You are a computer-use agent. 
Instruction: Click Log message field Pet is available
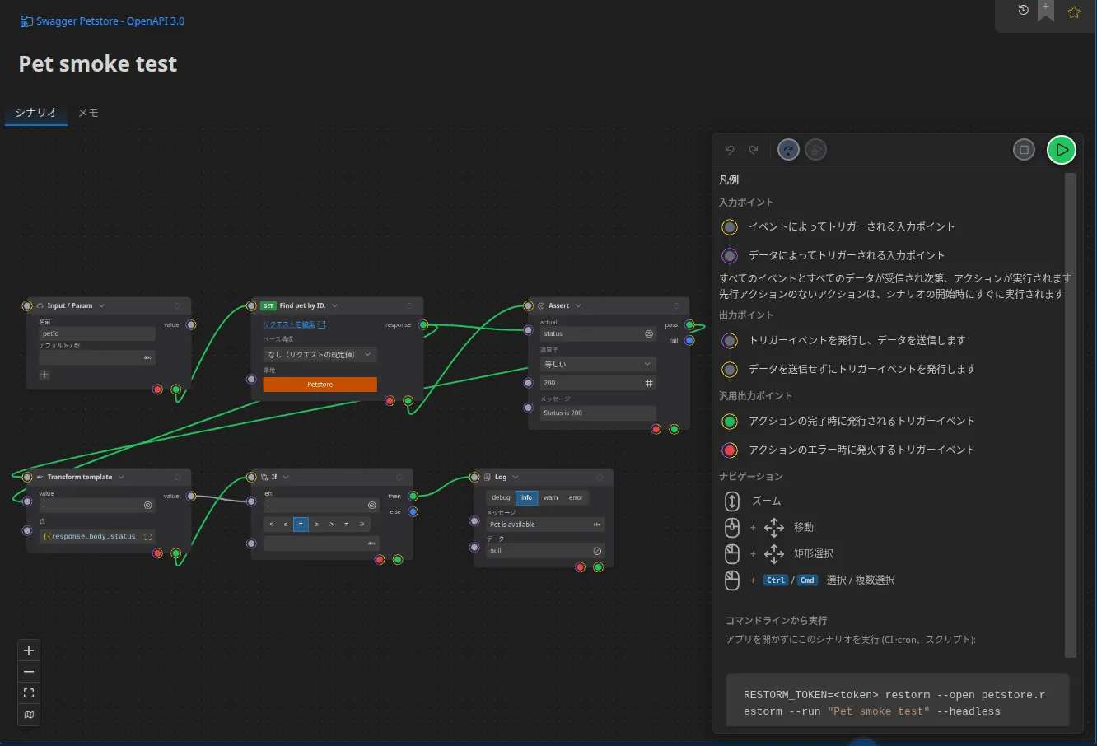(546, 525)
